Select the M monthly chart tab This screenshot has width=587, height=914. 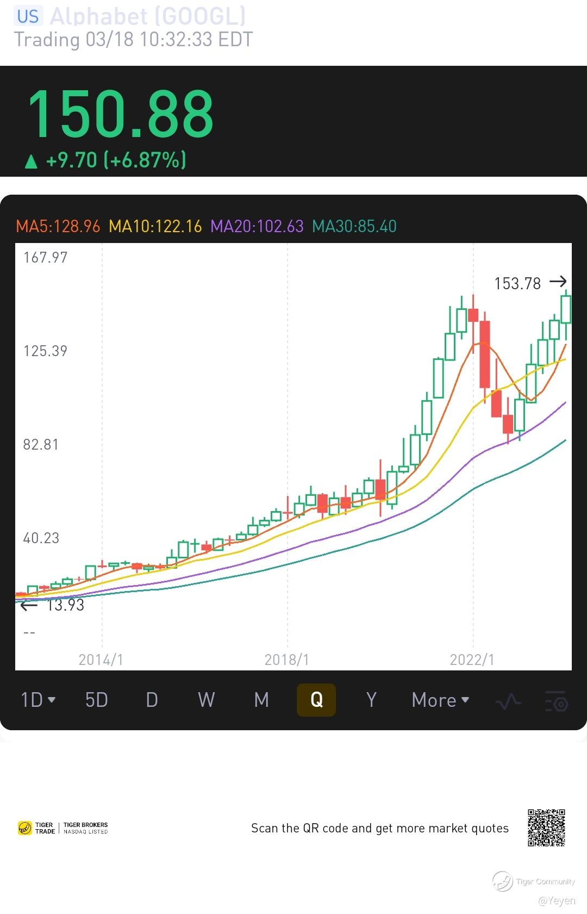click(x=261, y=700)
